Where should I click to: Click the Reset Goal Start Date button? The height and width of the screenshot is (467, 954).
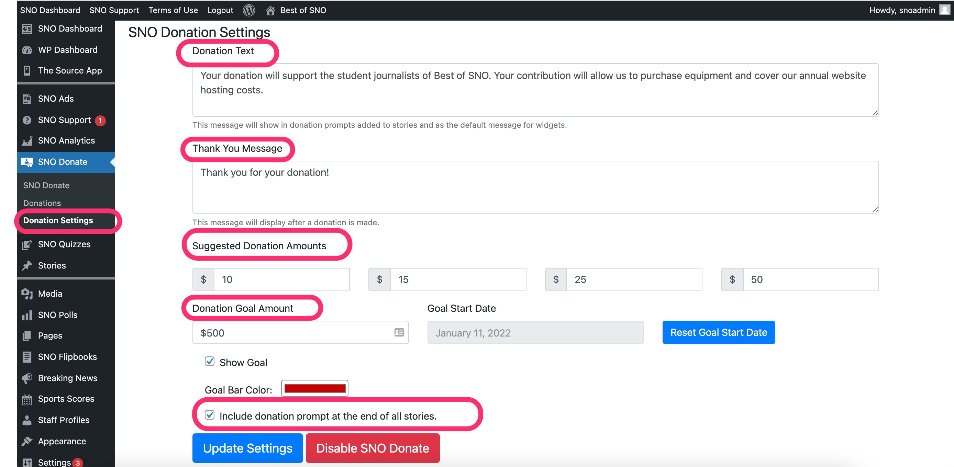point(719,333)
